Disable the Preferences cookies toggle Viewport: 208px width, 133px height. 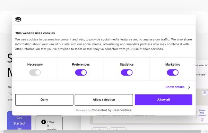click(x=81, y=73)
